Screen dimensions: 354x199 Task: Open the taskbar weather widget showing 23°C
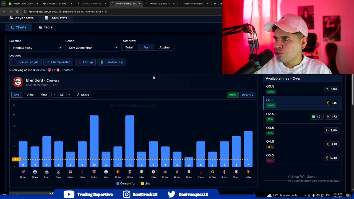pyautogui.click(x=283, y=195)
